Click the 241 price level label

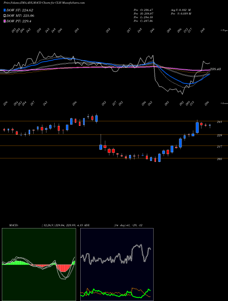pos(219,122)
